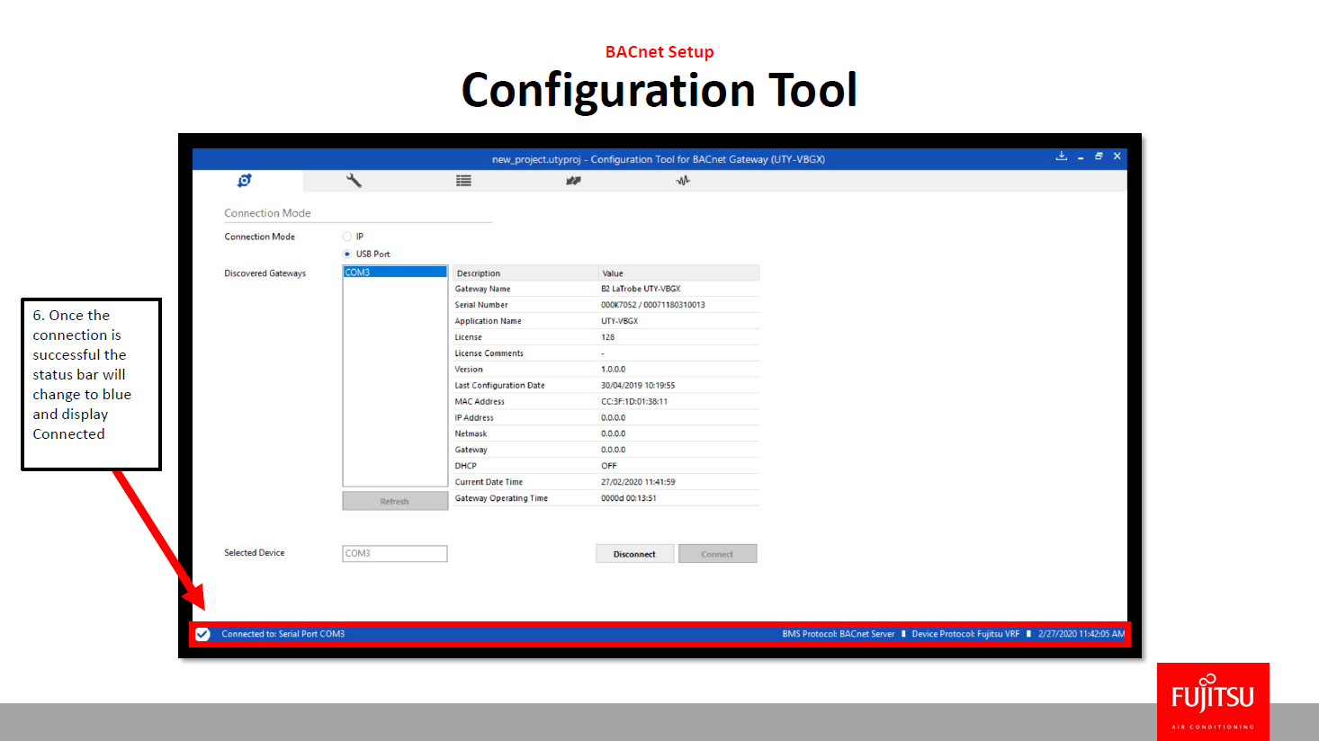Minimize the Configuration Tool window

click(1081, 157)
